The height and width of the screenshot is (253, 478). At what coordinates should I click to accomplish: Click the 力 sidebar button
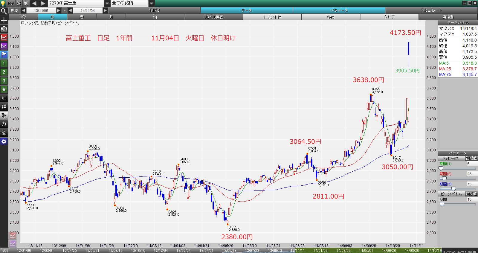coord(4,124)
